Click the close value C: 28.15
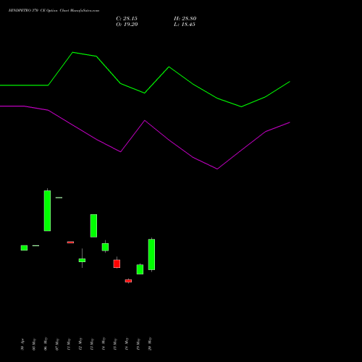362x362 pixels. [127, 19]
